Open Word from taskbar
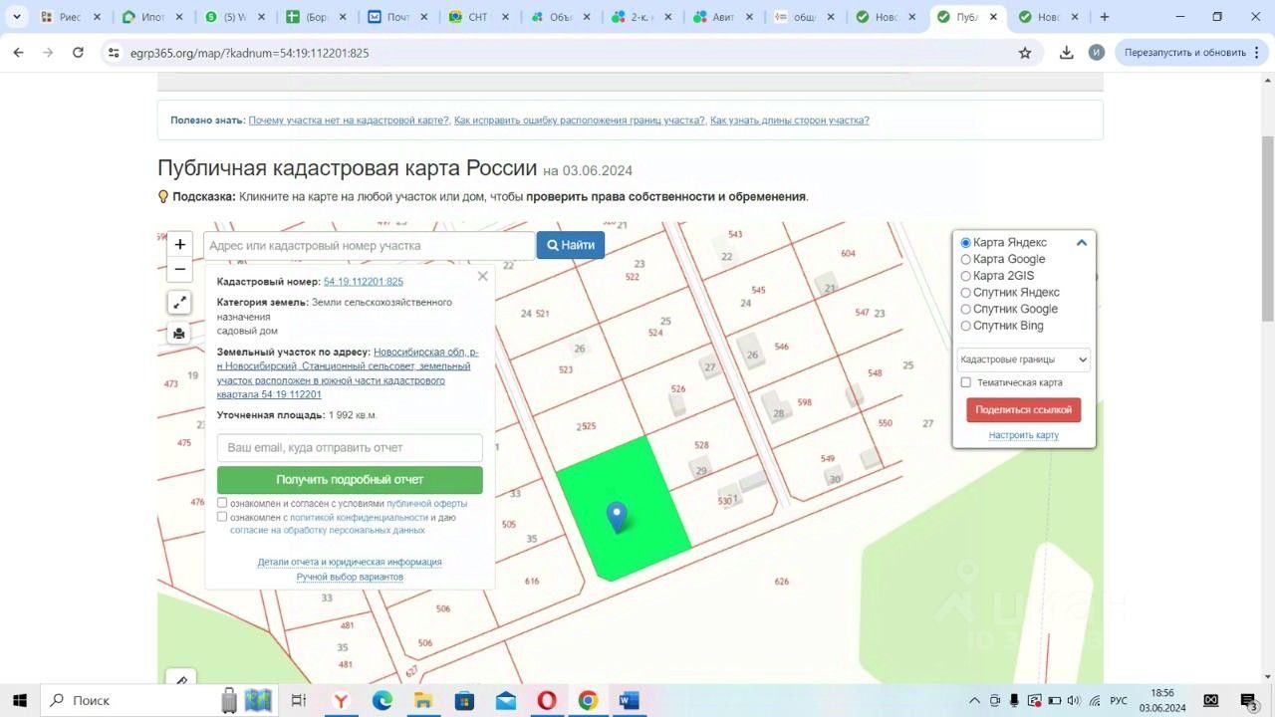Image resolution: width=1275 pixels, height=717 pixels. pos(629,700)
